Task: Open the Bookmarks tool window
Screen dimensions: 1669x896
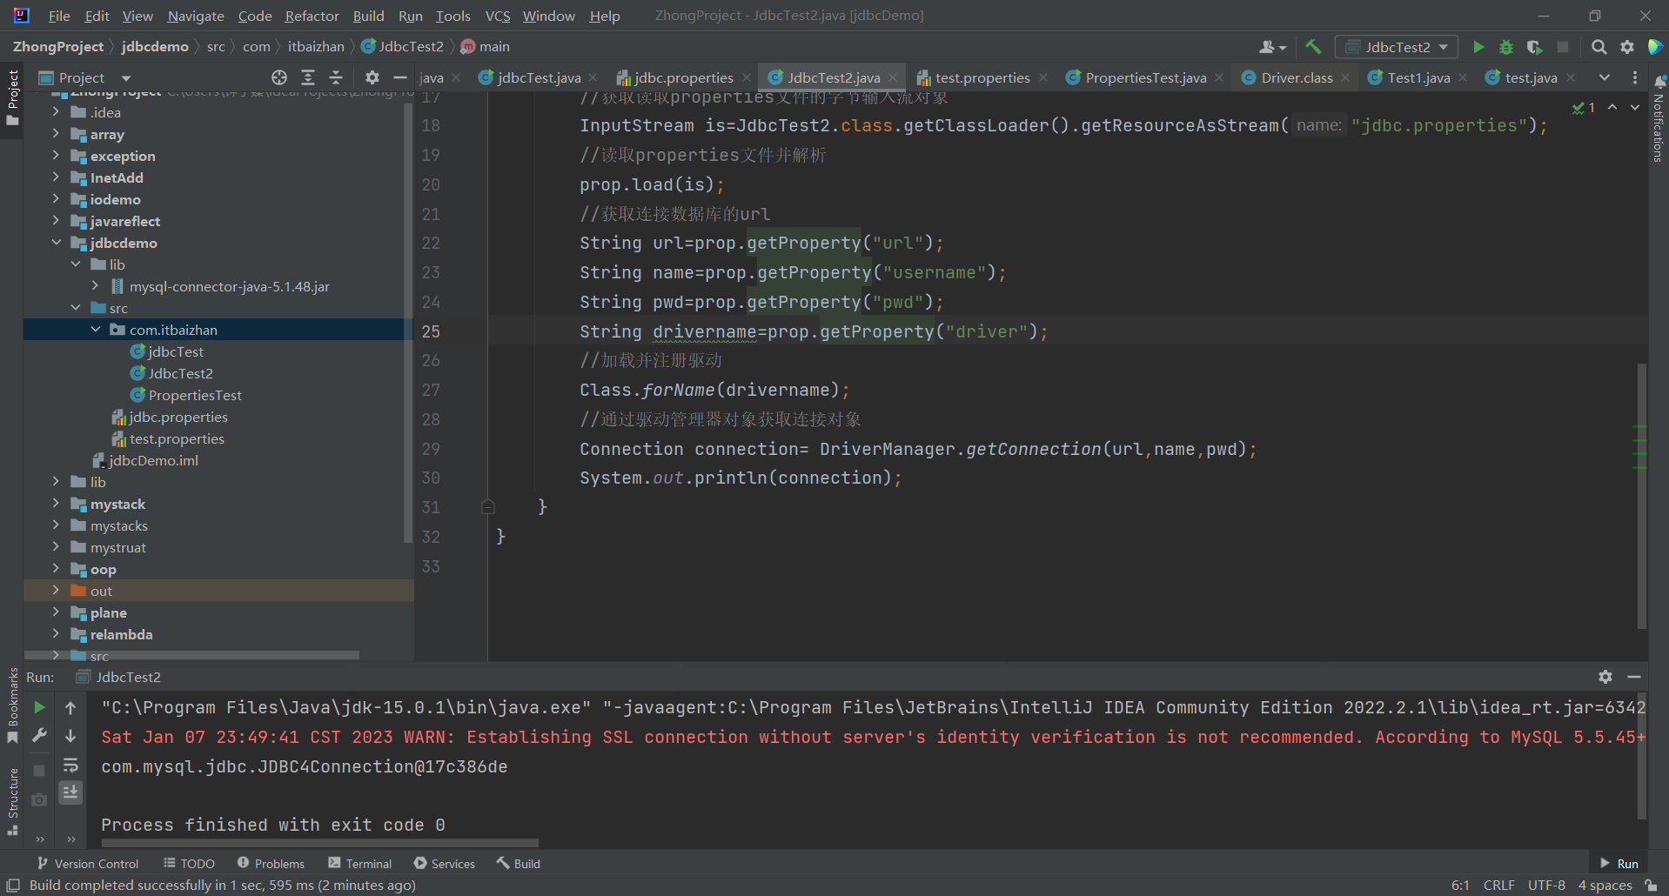Action: pos(12,704)
